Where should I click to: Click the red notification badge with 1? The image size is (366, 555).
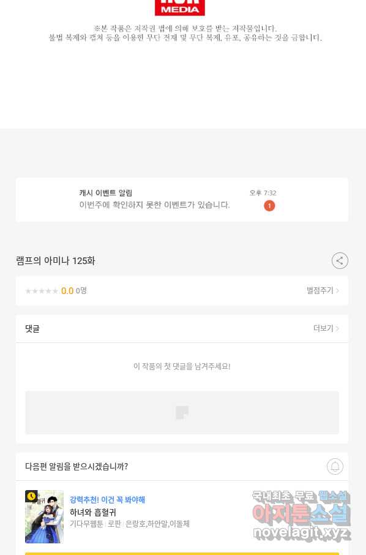pyautogui.click(x=269, y=206)
